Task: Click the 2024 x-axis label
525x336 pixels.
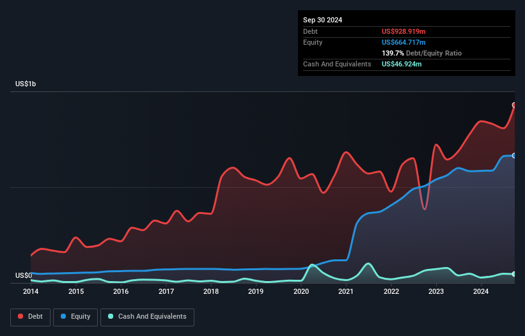Action: pyautogui.click(x=481, y=291)
